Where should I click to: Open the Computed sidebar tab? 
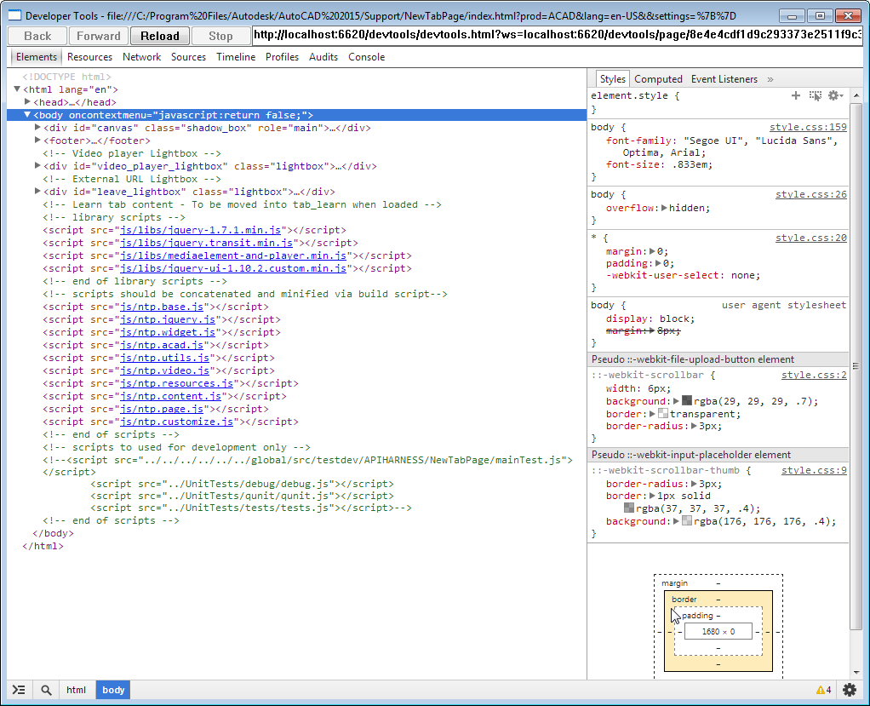pos(658,79)
